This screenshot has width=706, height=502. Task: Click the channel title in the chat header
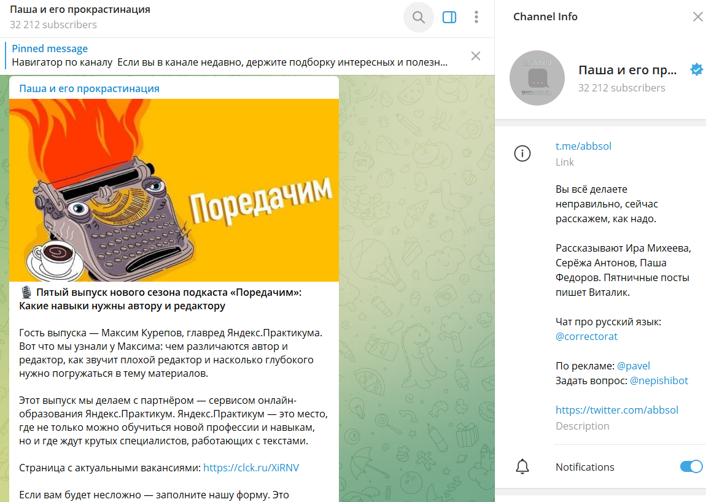tap(80, 9)
